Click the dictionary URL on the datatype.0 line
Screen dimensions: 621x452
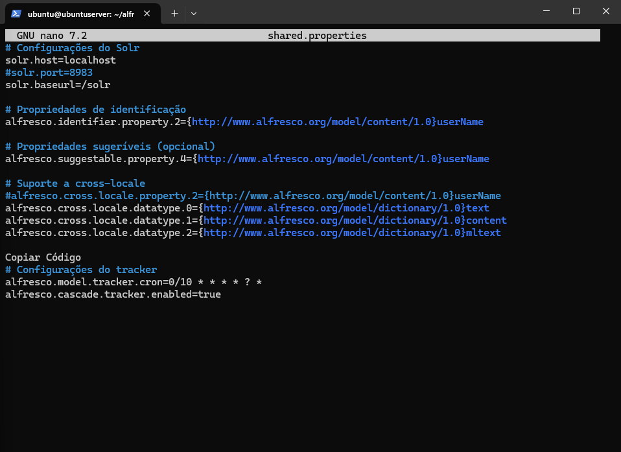pyautogui.click(x=332, y=208)
